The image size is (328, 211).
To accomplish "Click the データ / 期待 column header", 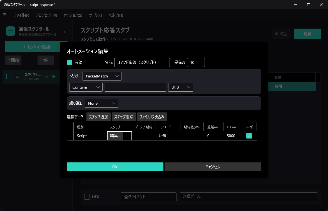I will (143, 127).
